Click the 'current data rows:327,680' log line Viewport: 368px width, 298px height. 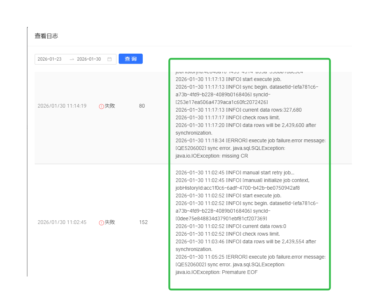(x=238, y=110)
